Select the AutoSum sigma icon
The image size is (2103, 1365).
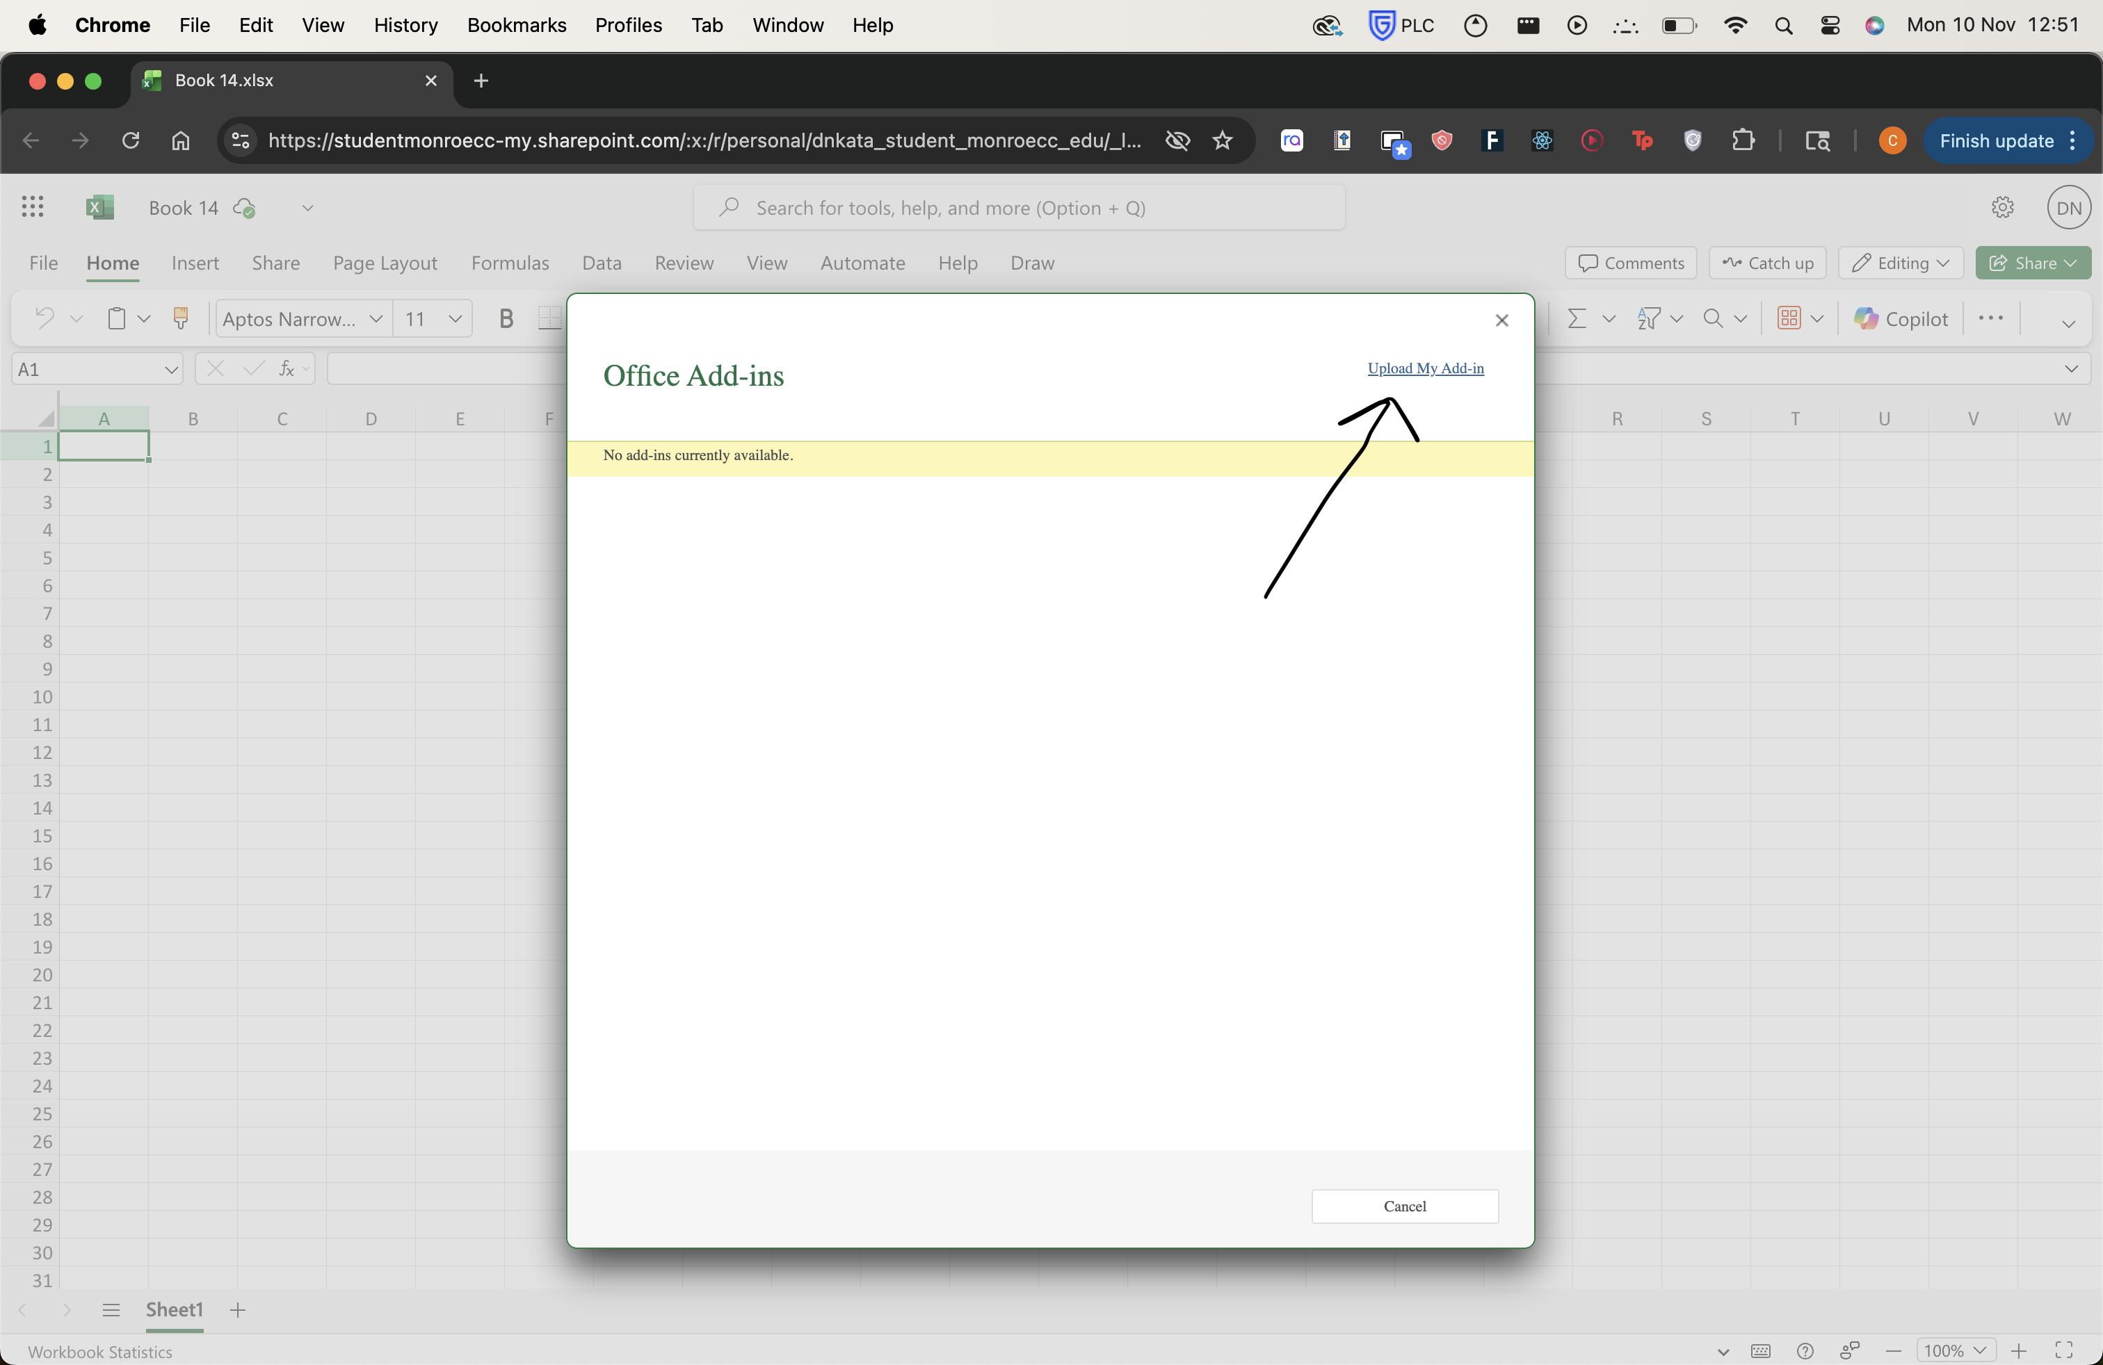[1578, 318]
